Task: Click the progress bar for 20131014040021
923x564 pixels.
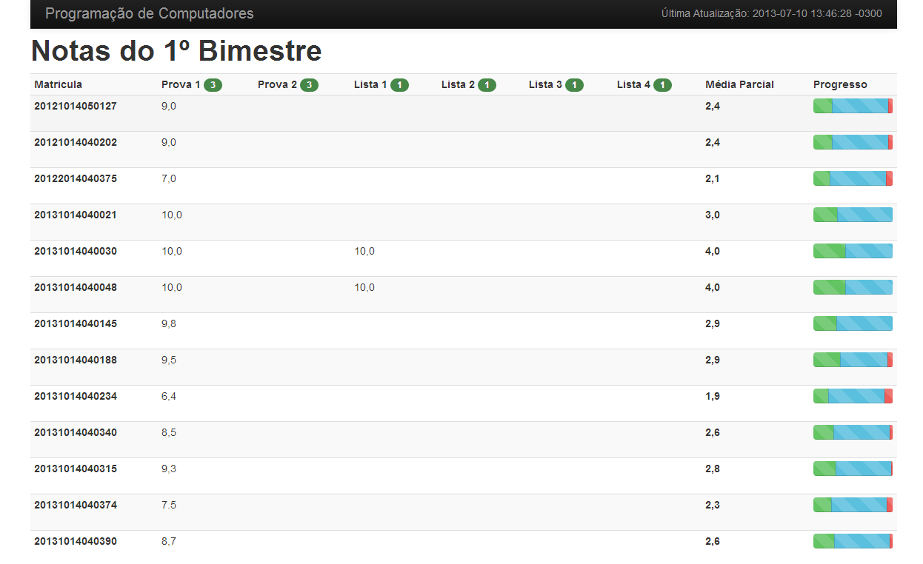Action: tap(853, 215)
